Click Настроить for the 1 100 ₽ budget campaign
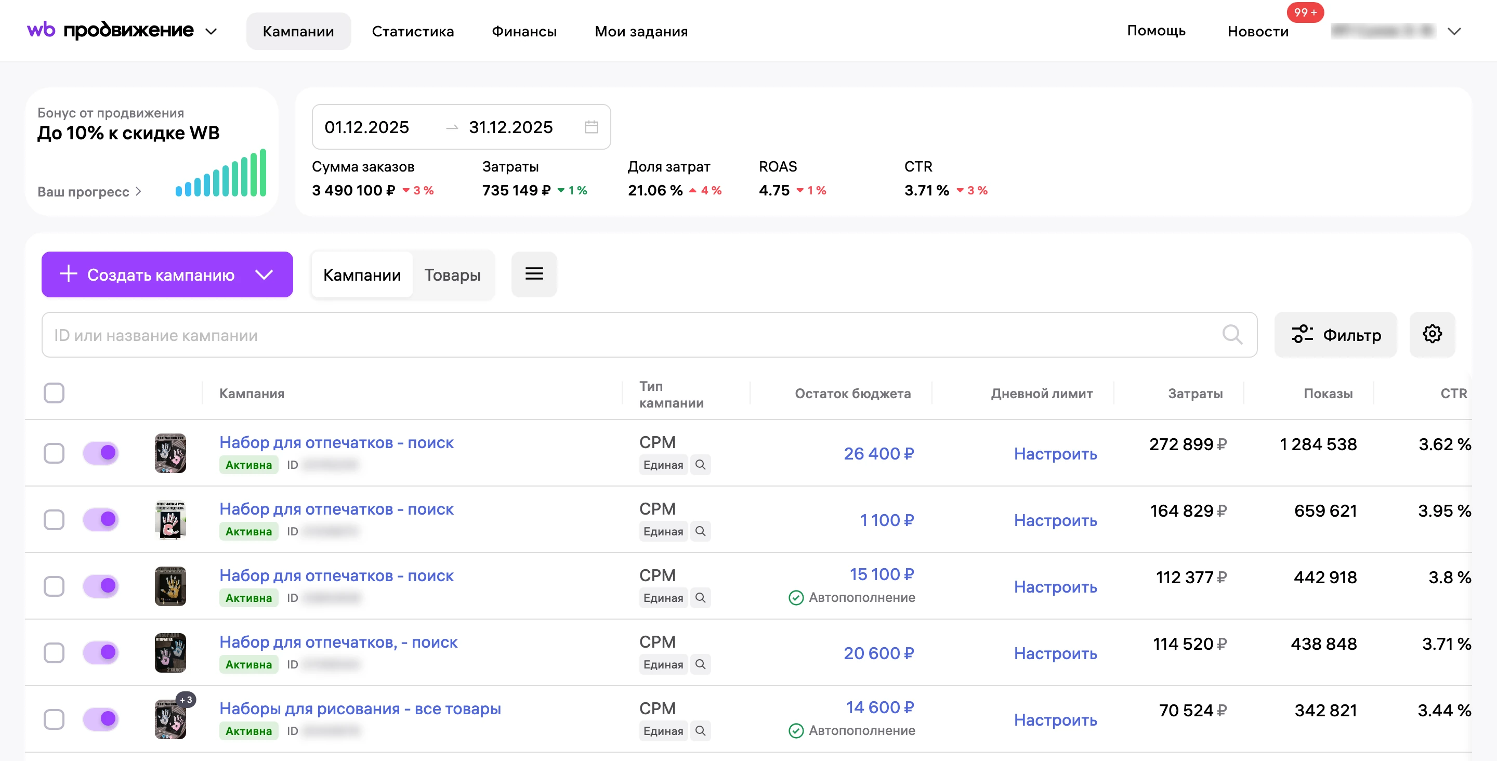 coord(1055,520)
